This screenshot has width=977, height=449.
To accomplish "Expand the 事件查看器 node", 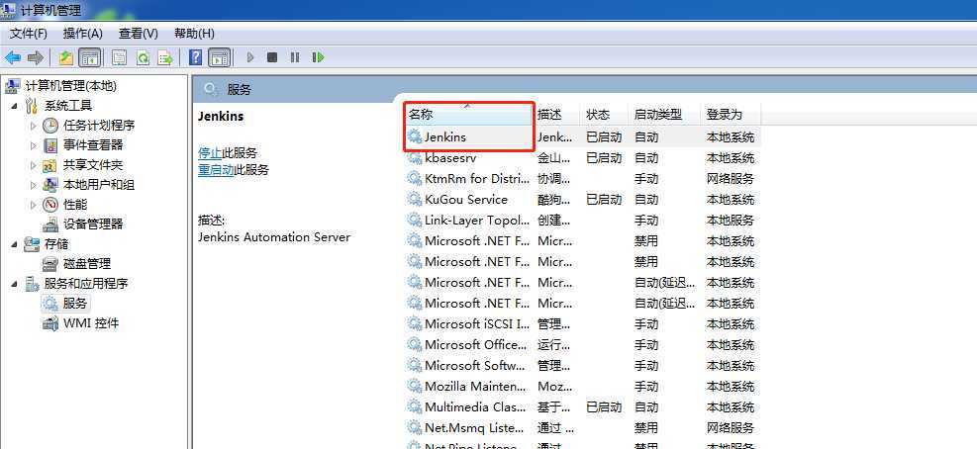I will point(34,145).
